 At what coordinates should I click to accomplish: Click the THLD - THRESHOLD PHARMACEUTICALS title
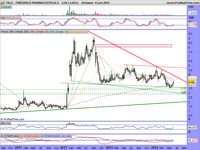[32, 3]
